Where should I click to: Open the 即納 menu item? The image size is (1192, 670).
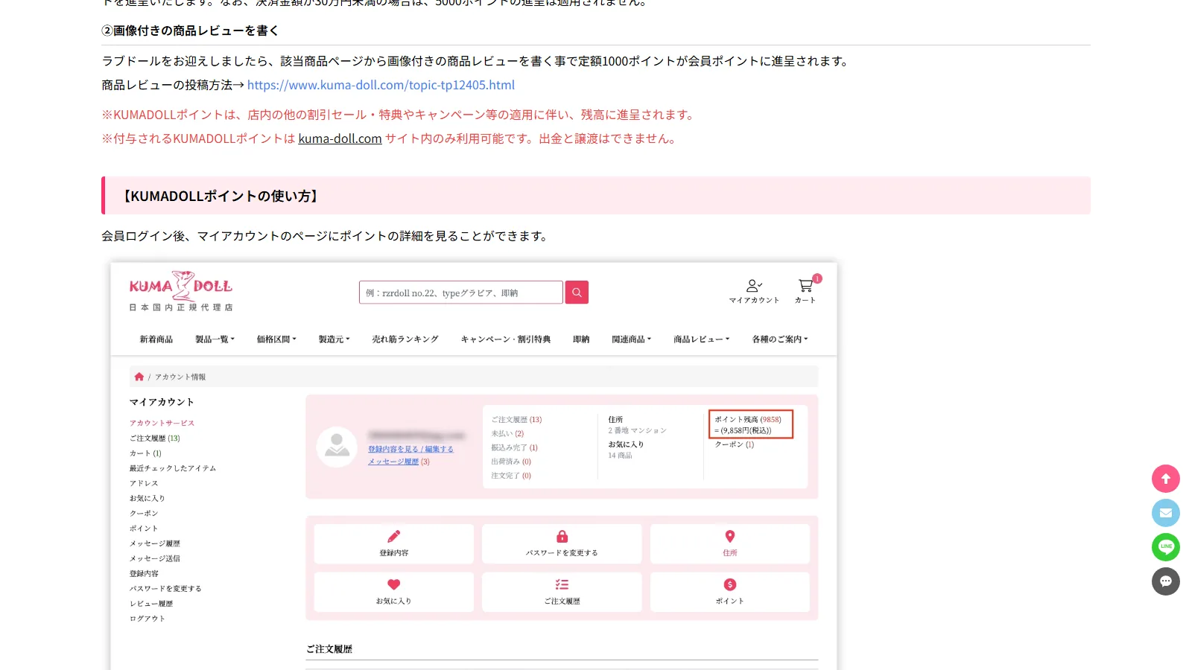pos(581,339)
